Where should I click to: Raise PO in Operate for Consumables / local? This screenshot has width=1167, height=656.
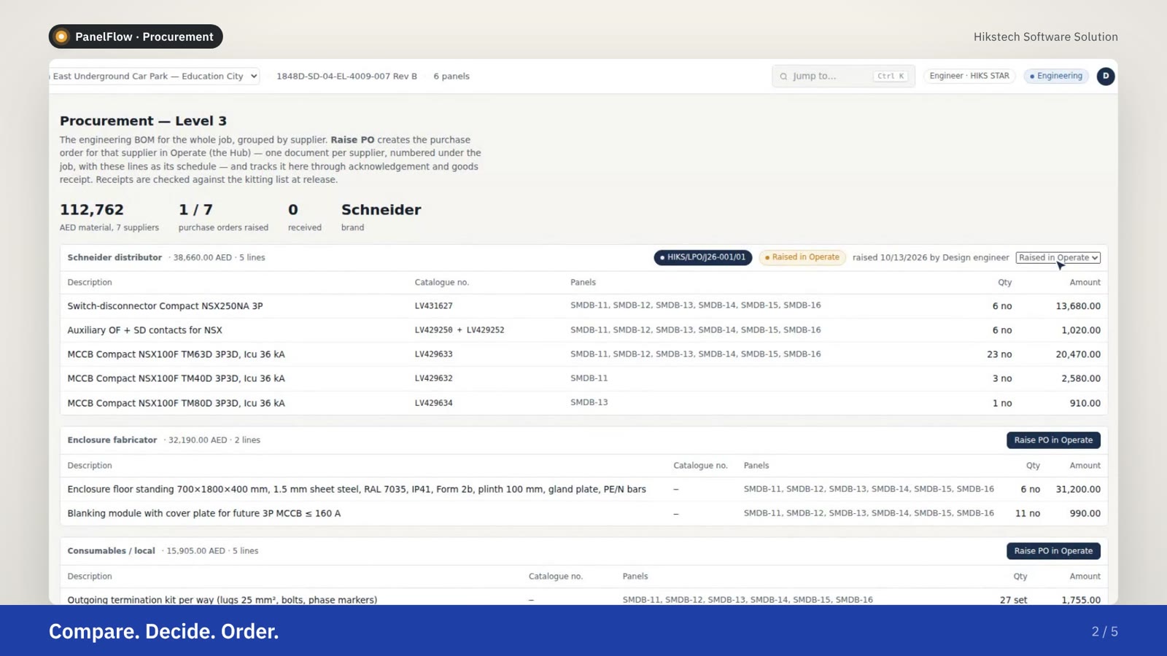pos(1053,551)
